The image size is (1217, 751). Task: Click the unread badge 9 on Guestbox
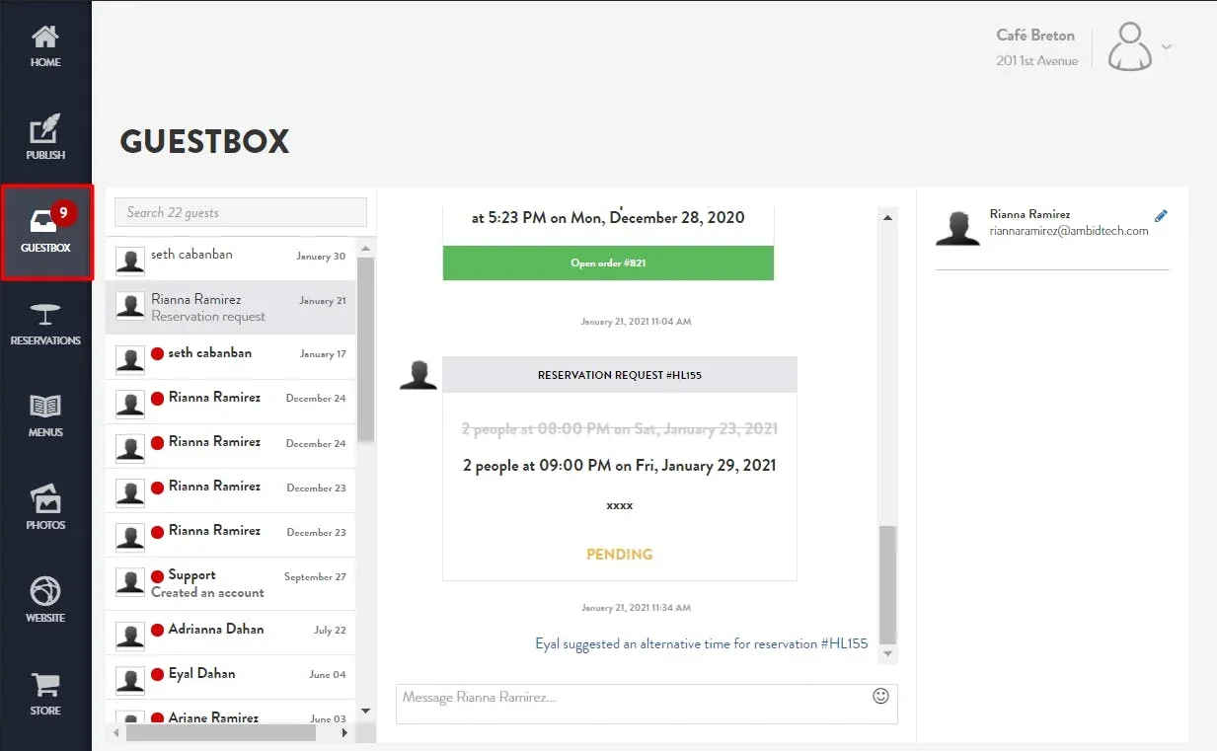tap(64, 212)
